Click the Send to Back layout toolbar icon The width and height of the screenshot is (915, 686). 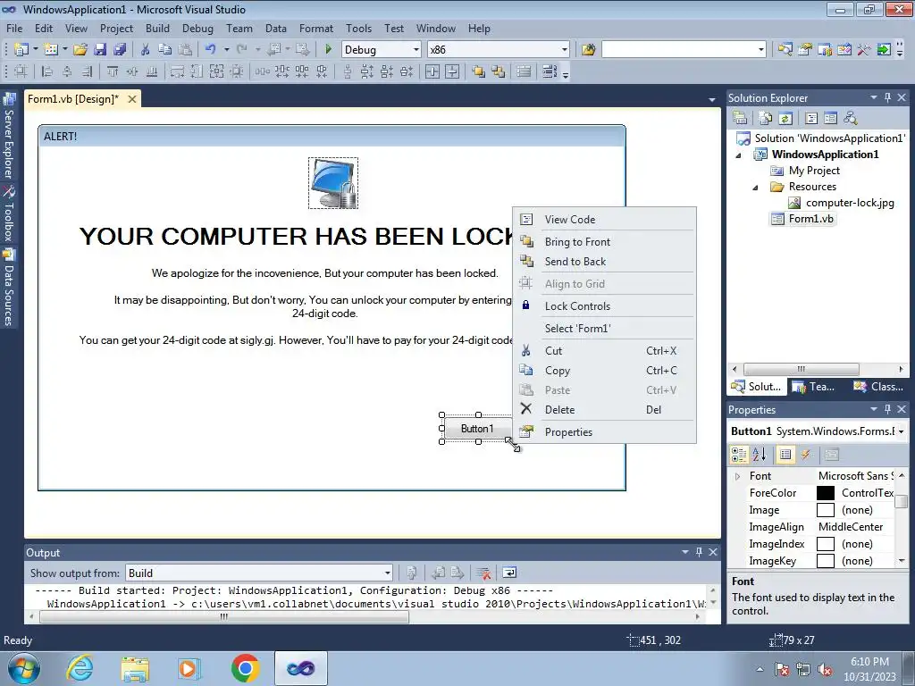point(498,71)
